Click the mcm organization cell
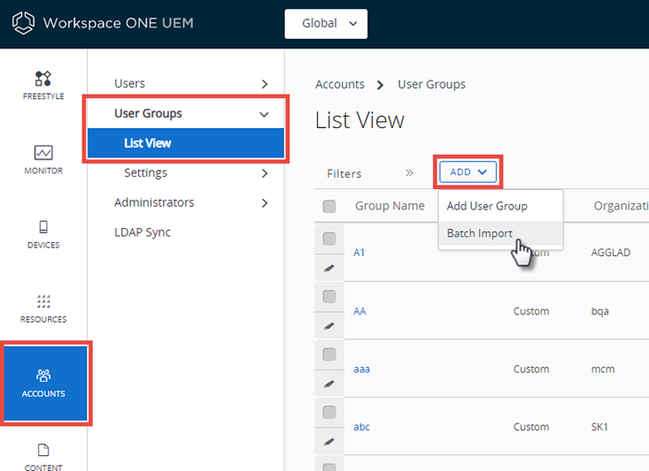Viewport: 649px width, 471px height. [x=603, y=369]
